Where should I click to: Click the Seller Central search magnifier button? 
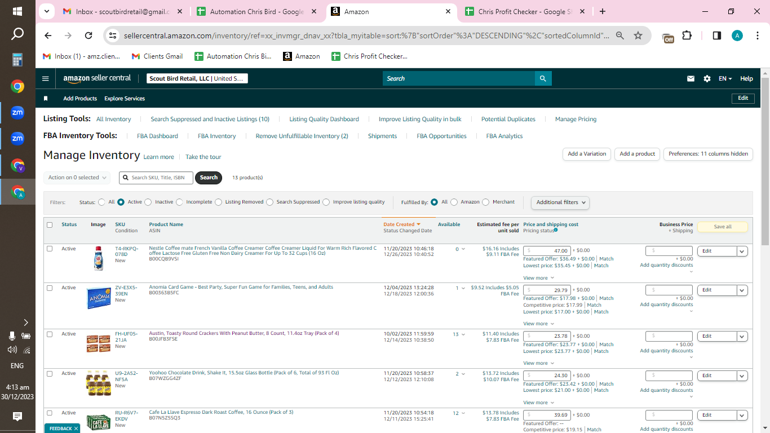543,78
